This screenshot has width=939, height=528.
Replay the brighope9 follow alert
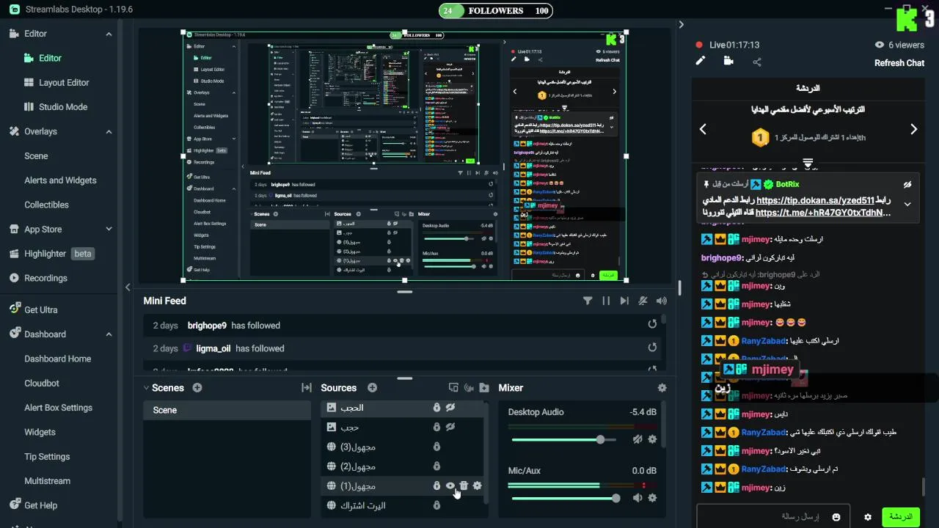point(652,324)
